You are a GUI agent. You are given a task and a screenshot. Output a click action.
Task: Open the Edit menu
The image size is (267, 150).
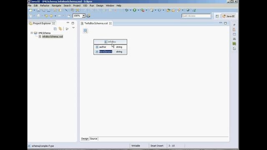(35, 5)
